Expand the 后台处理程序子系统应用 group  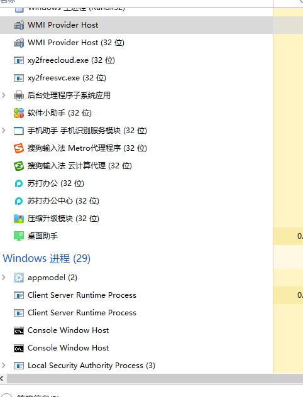(4, 95)
